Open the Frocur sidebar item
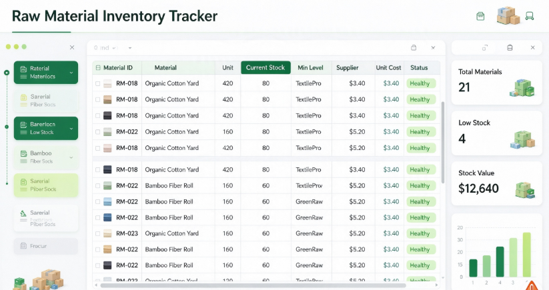This screenshot has width=549, height=290. tap(46, 246)
